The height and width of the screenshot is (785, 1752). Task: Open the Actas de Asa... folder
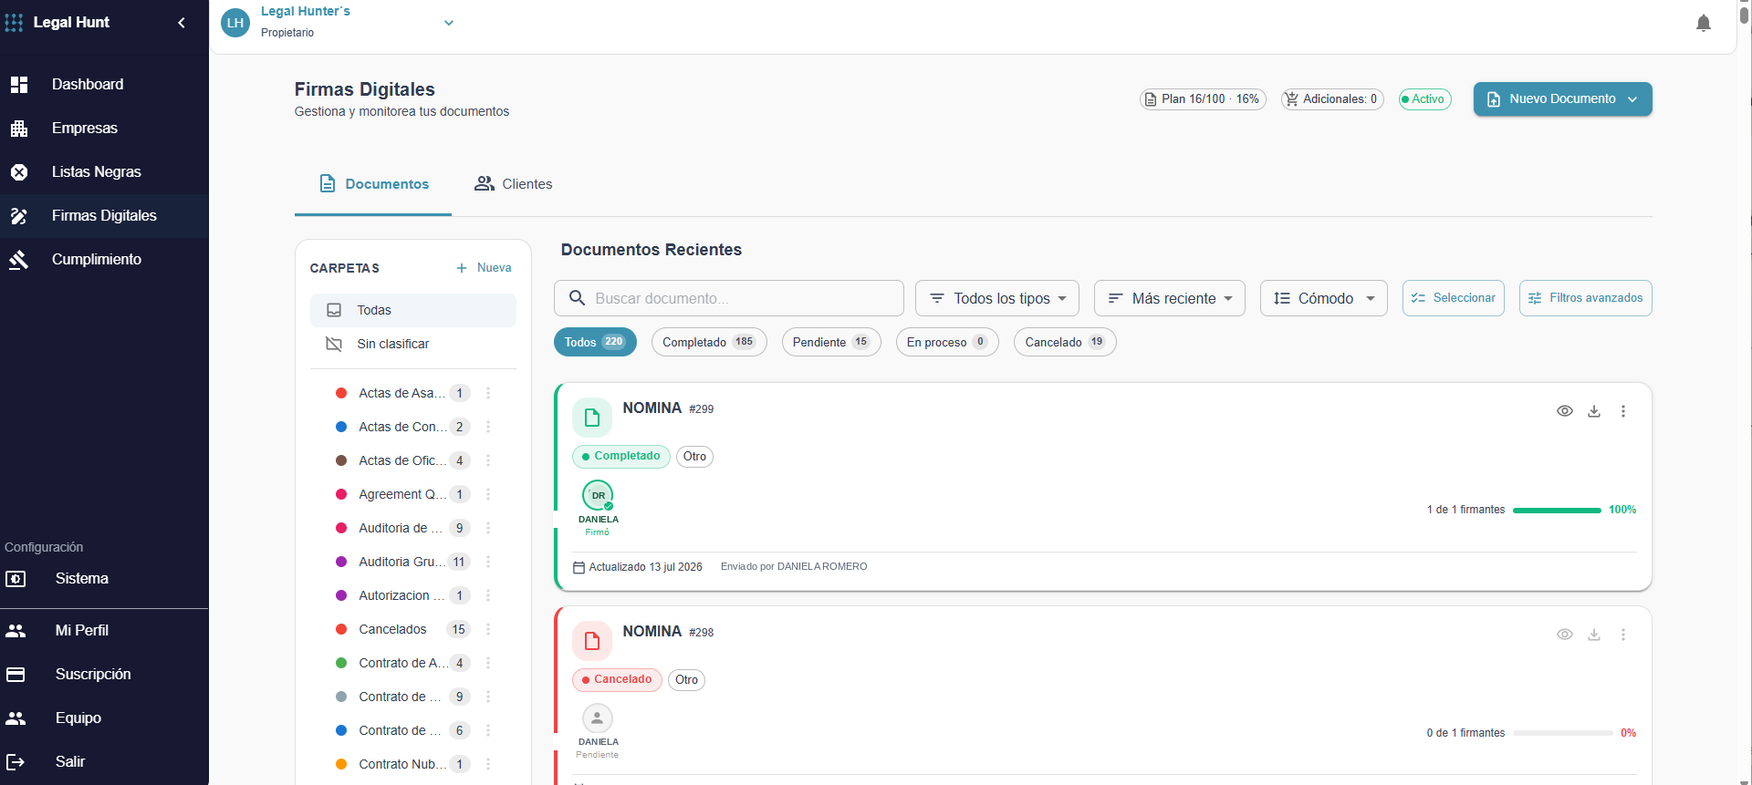[401, 393]
